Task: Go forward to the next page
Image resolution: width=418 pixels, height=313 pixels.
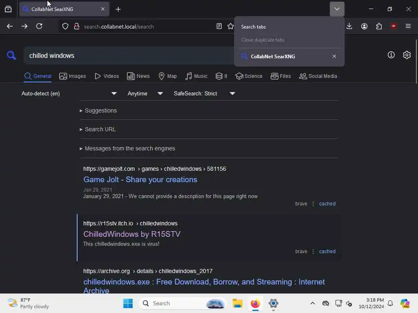Action: coord(24,26)
